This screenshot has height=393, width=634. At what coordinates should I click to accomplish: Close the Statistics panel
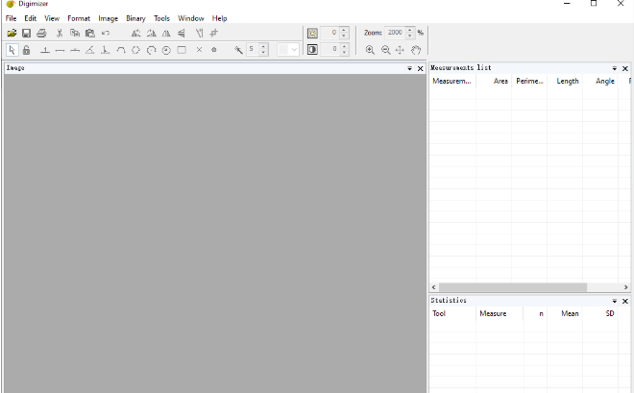[x=625, y=301]
